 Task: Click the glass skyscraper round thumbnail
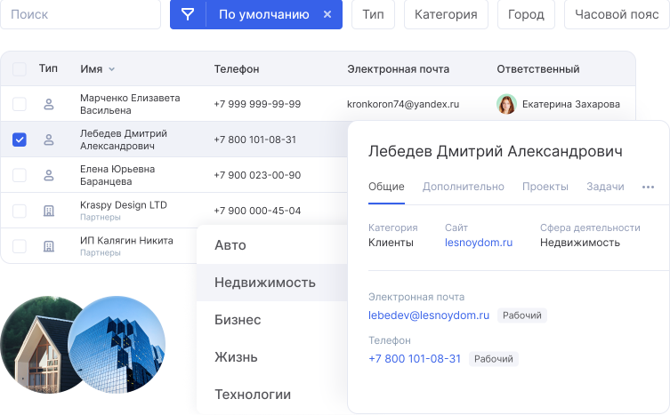point(117,343)
